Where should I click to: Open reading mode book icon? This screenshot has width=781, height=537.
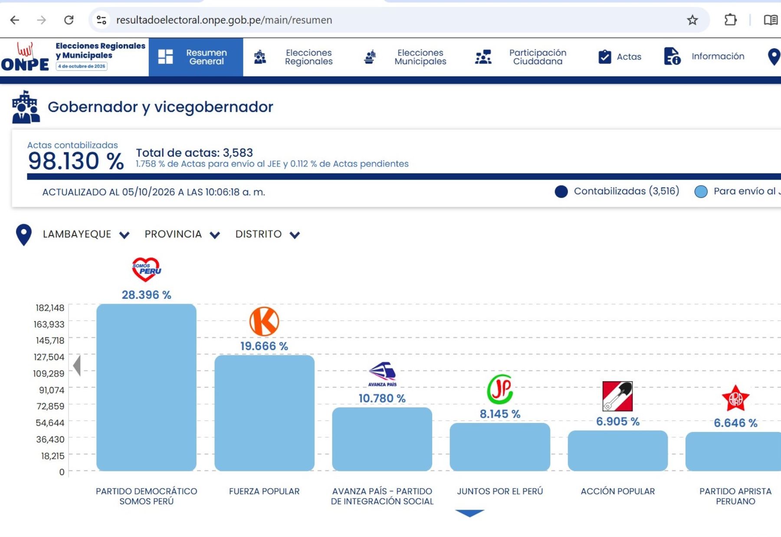(771, 20)
